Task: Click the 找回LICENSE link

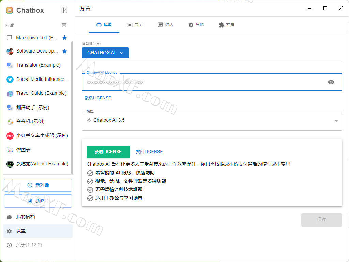Action: point(149,152)
